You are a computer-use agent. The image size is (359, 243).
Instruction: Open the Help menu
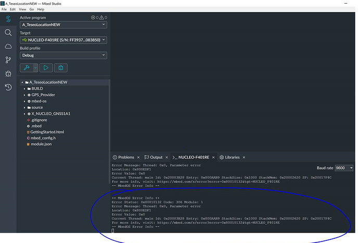coord(41,9)
